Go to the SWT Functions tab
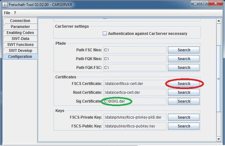225x146 pixels. pos(20,45)
